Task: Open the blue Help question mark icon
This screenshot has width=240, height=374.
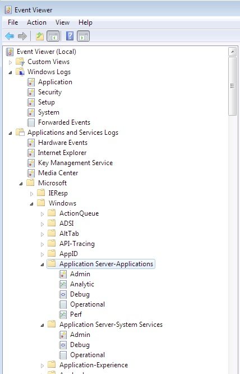Action: pos(70,37)
